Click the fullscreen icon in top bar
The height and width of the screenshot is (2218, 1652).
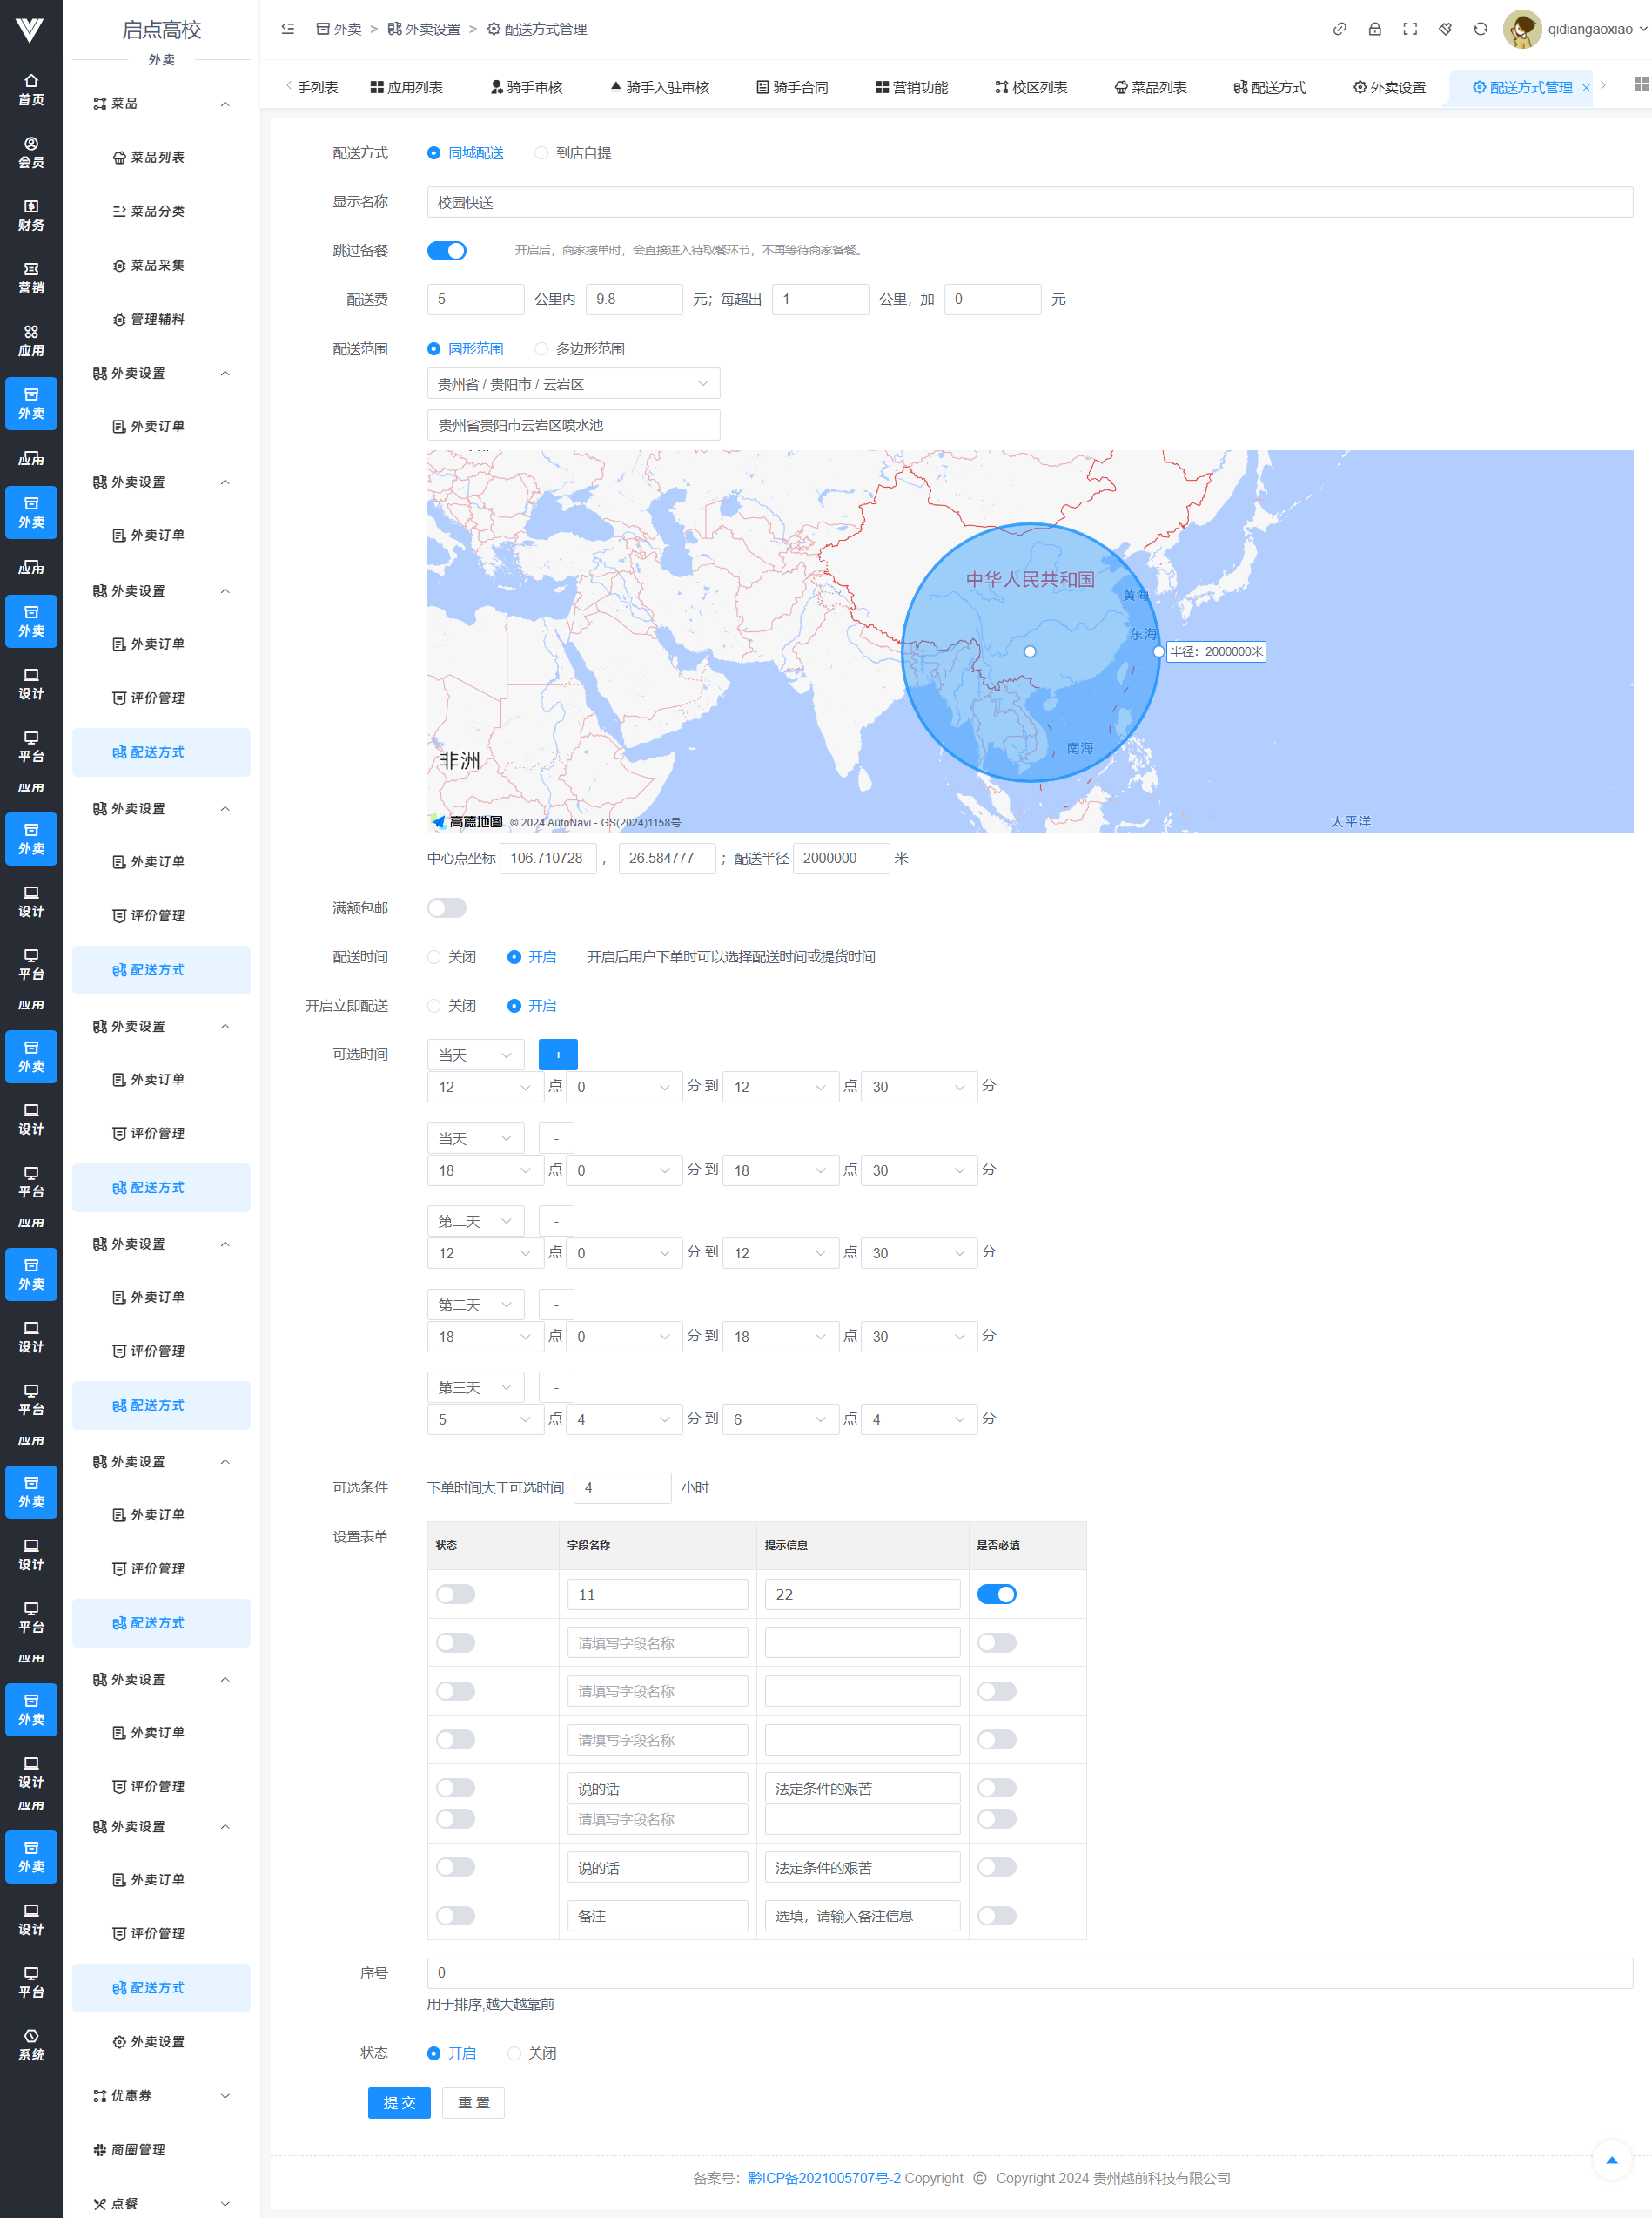[x=1409, y=29]
